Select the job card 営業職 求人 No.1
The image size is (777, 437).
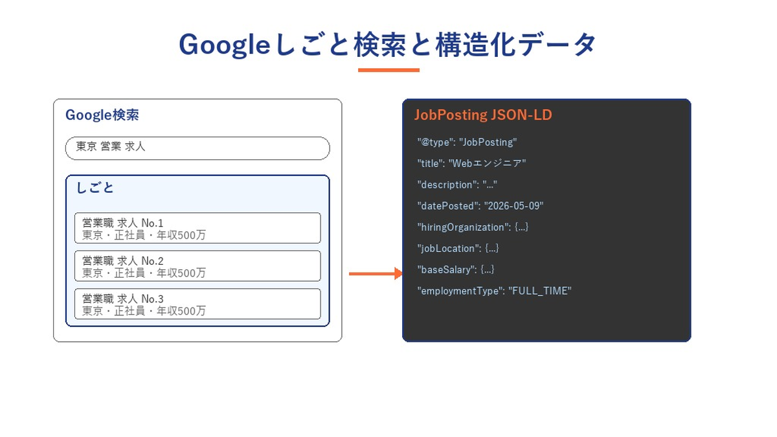pos(197,228)
